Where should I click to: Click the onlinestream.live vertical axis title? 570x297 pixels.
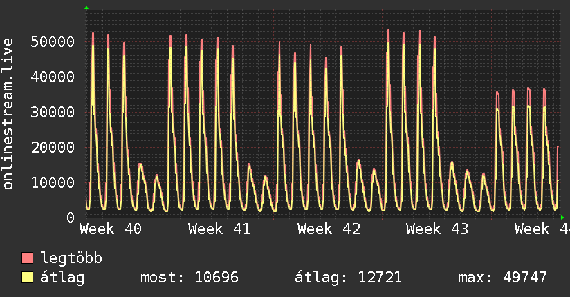tap(8, 114)
